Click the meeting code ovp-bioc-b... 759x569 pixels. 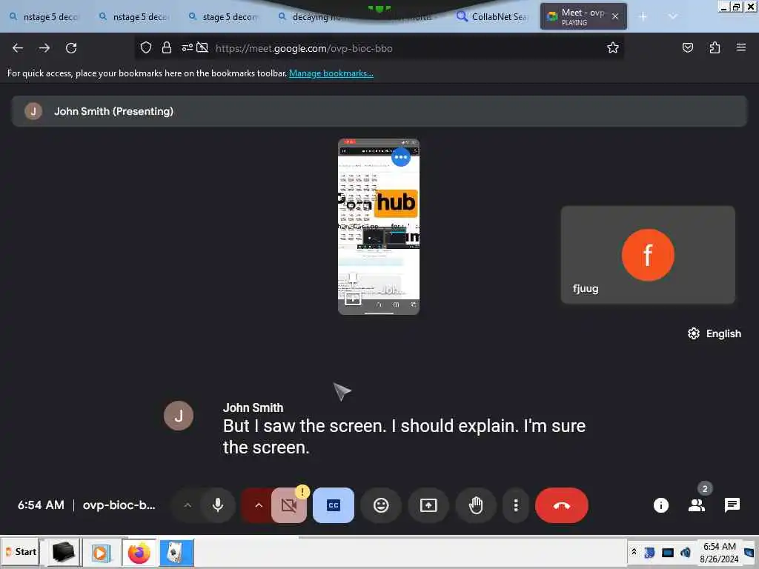pos(119,505)
